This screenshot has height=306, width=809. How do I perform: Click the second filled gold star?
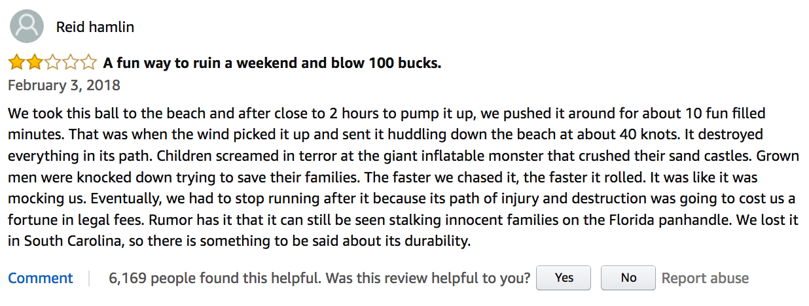tap(35, 63)
